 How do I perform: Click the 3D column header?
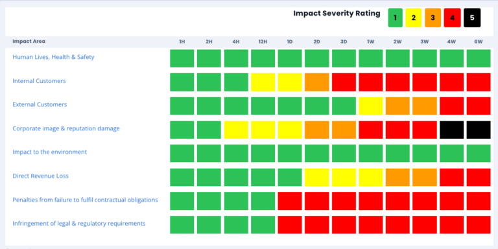344,41
